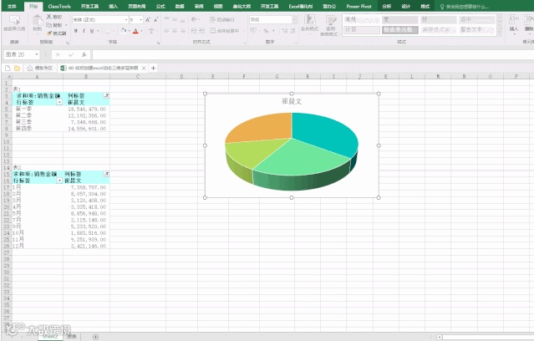Click the Cut (剪切) scissors icon
This screenshot has height=341, width=534.
click(49, 17)
